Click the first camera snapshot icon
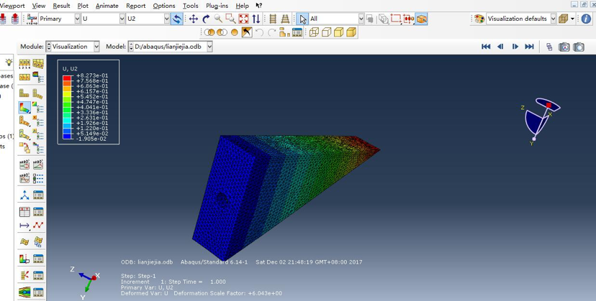Screen dimensions: 596x301 point(564,47)
